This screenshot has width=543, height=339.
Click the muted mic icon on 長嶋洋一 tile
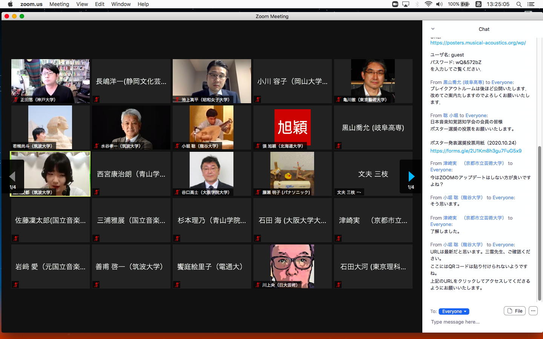coord(96,99)
